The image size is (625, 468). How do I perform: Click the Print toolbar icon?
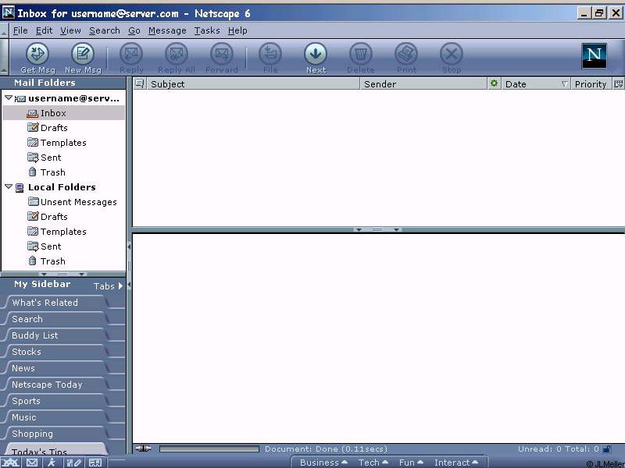tap(406, 54)
